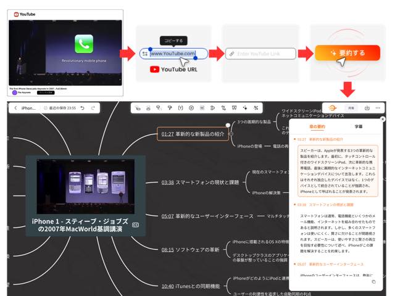Click the YouTube logo on video card
The width and height of the screenshot is (395, 296).
coord(25,14)
